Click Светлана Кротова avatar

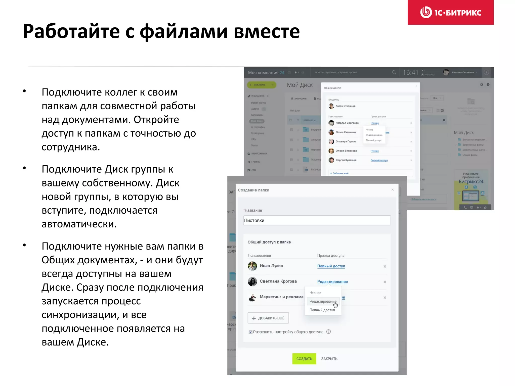[x=252, y=281]
